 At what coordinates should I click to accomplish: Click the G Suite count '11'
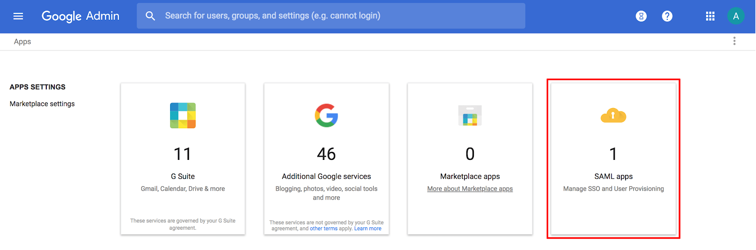[x=182, y=154]
